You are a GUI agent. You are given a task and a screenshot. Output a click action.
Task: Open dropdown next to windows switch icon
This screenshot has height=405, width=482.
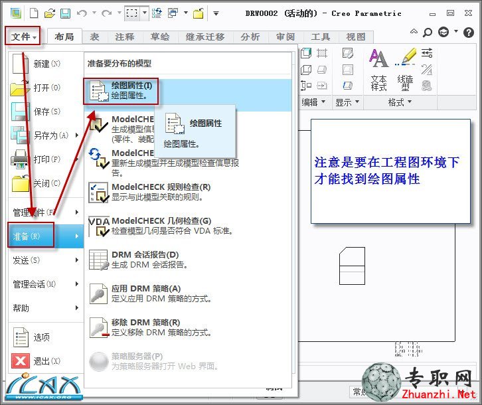point(186,13)
